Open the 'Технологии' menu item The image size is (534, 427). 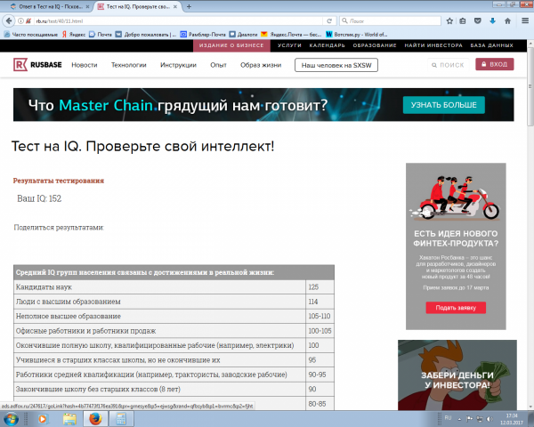(x=128, y=65)
